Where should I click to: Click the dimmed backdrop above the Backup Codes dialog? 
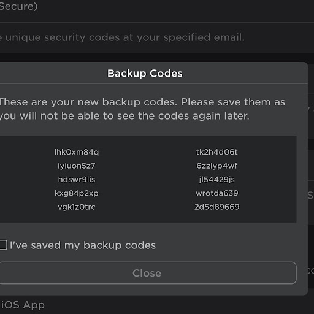pyautogui.click(x=157, y=58)
